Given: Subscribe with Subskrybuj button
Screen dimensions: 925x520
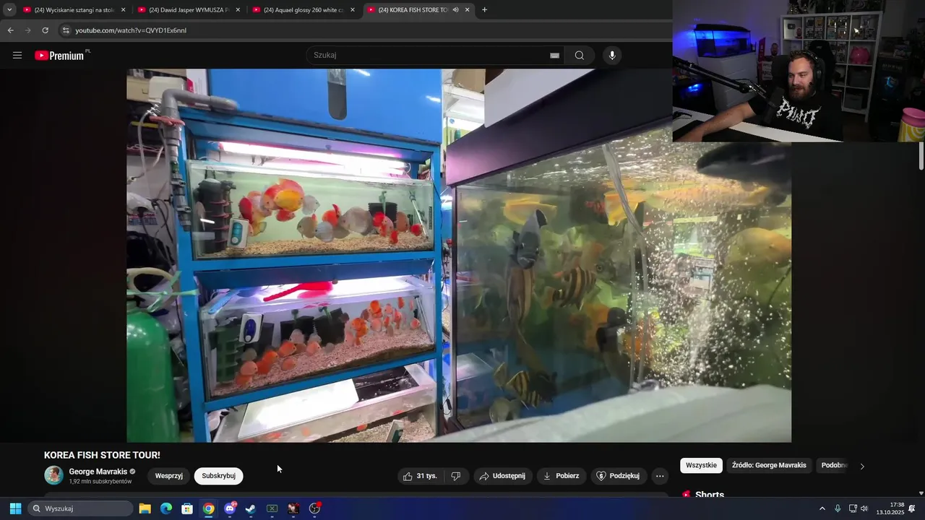Looking at the screenshot, I should (x=218, y=476).
